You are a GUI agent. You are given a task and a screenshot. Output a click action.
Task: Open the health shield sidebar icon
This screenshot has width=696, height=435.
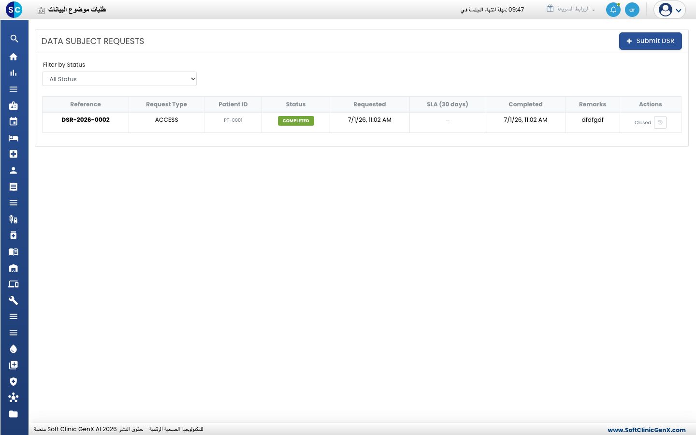(14, 381)
